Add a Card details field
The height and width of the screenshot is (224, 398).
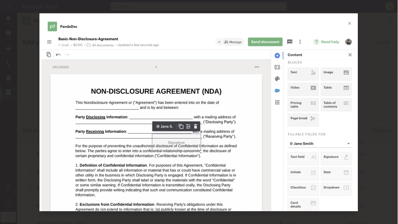303,204
